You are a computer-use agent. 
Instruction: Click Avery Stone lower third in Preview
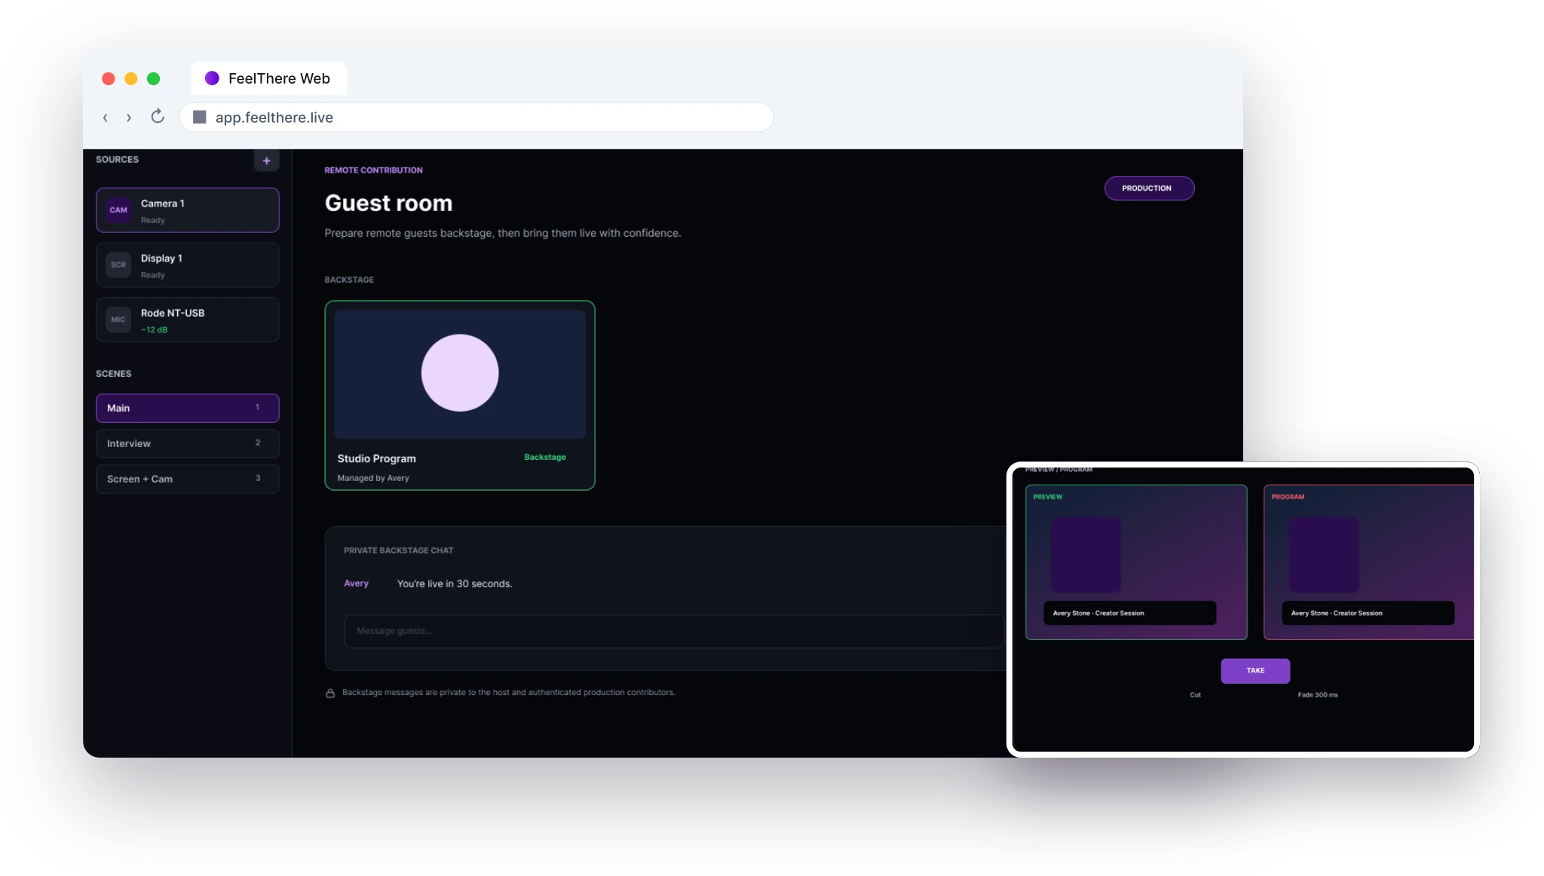click(x=1129, y=613)
